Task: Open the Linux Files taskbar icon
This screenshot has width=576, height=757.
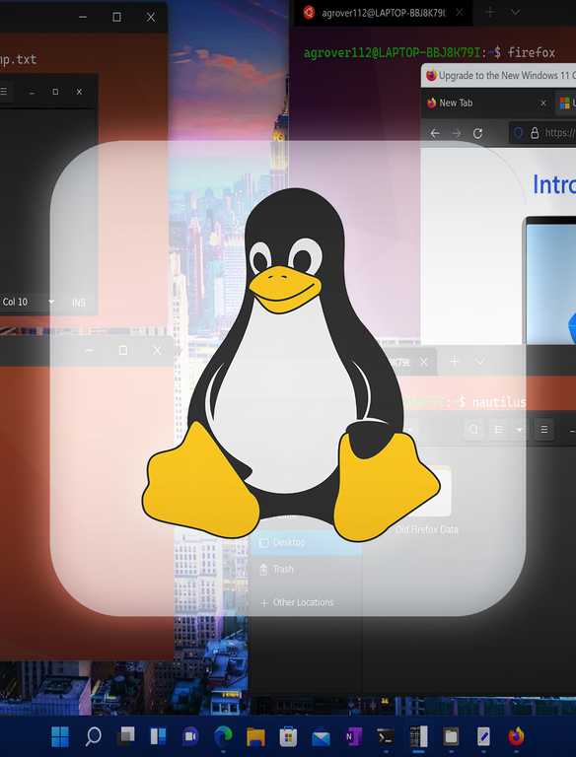Action: (x=451, y=736)
